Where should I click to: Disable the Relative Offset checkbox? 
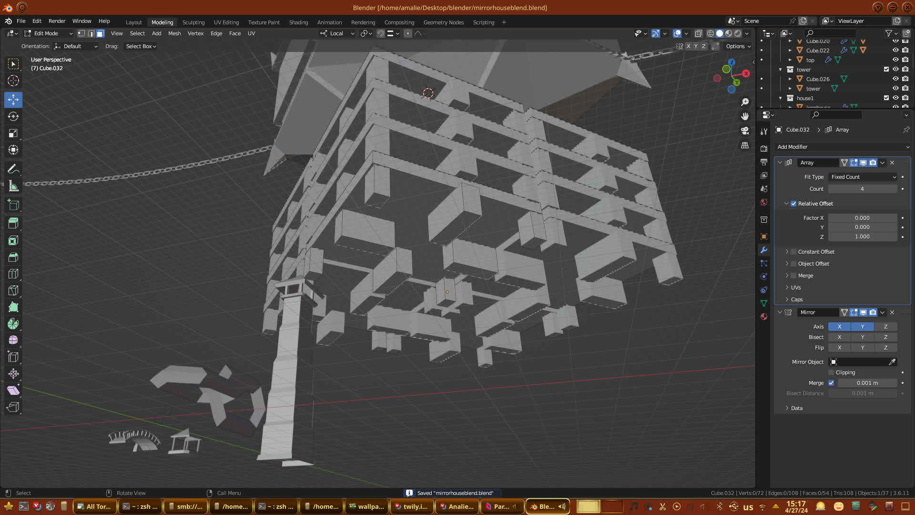(793, 204)
